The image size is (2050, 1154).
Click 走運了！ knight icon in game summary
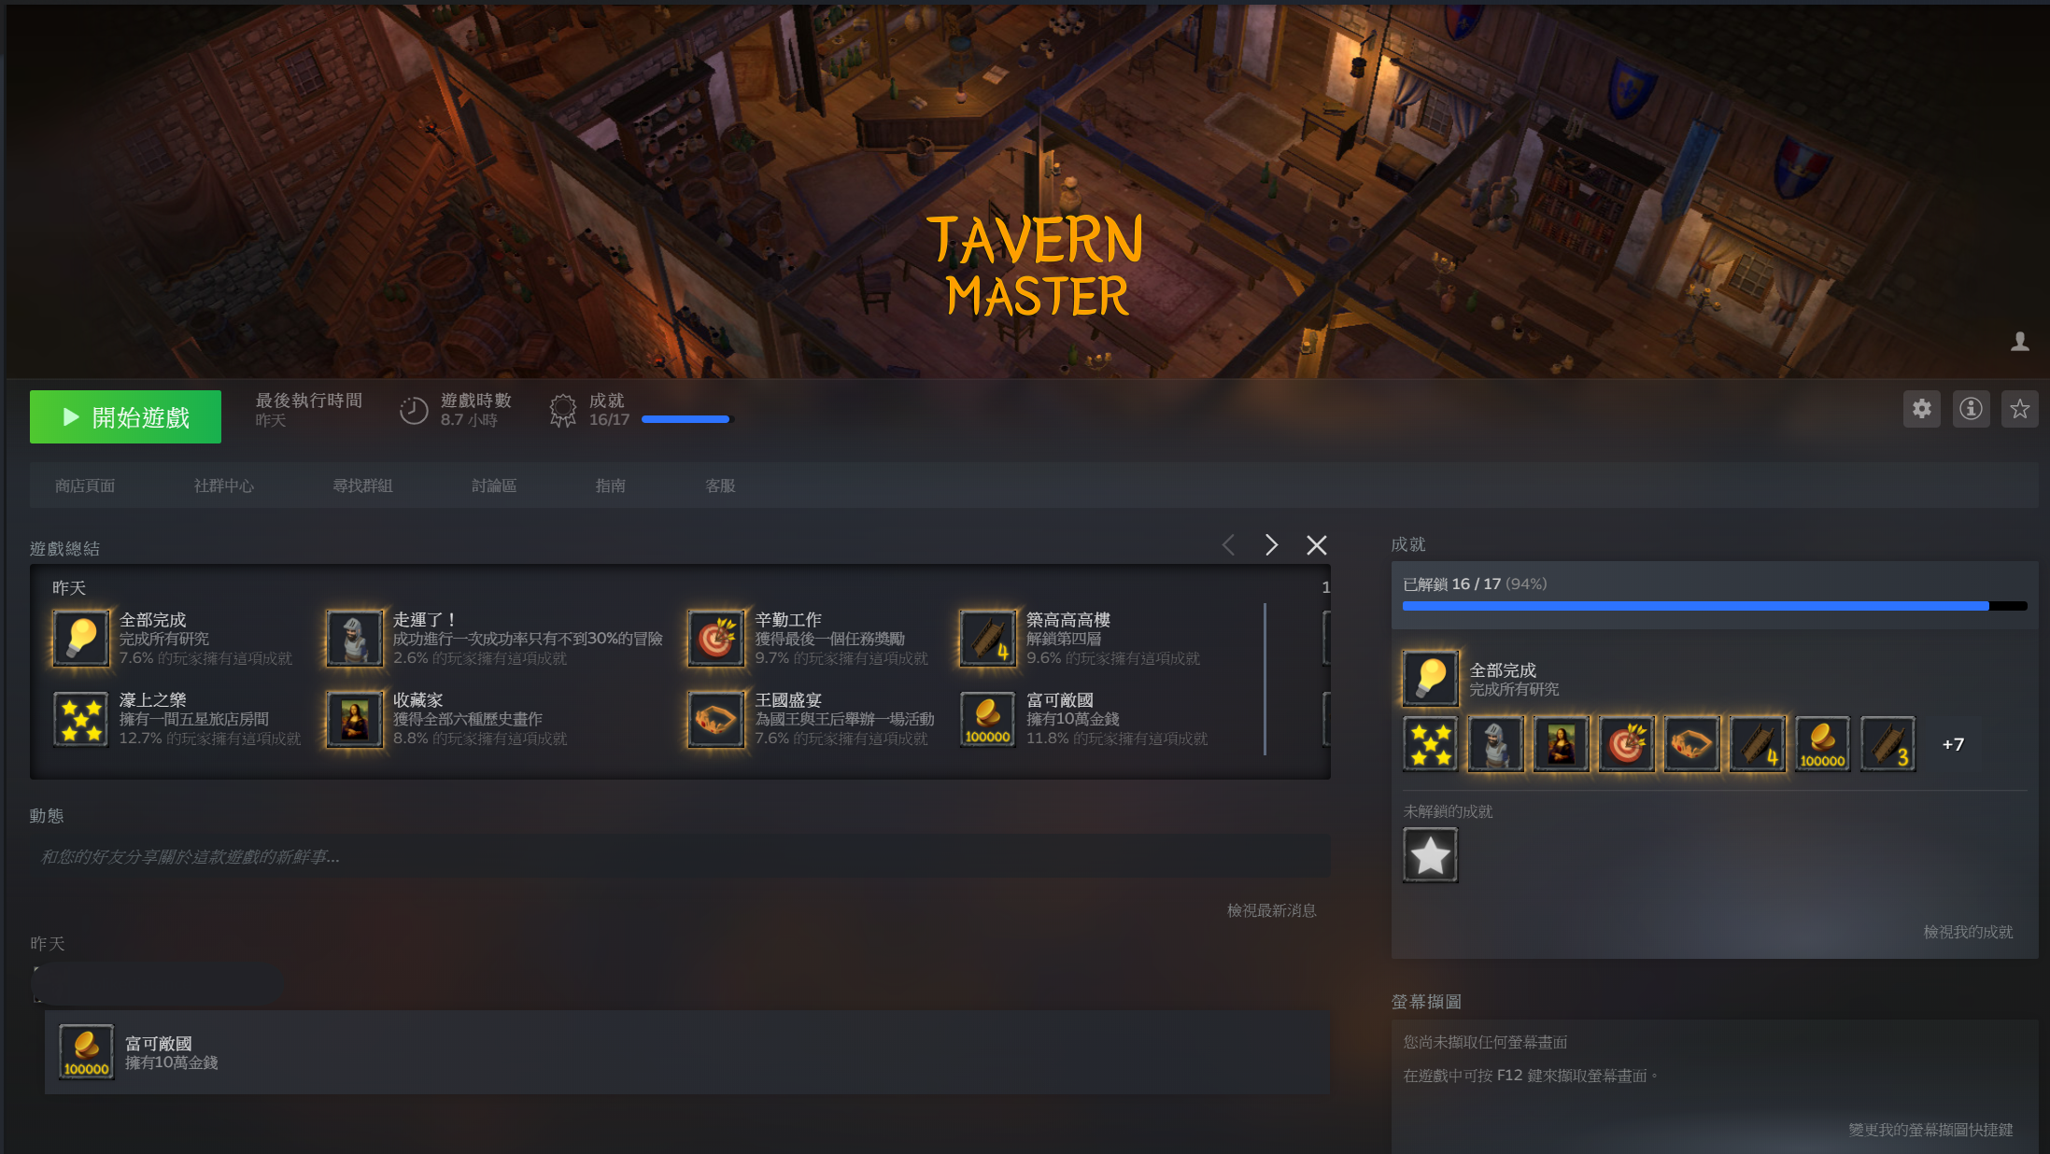tap(355, 639)
